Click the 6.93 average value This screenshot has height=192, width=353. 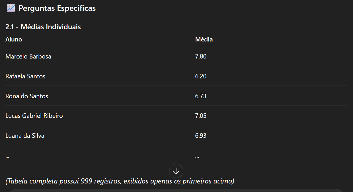pos(201,135)
